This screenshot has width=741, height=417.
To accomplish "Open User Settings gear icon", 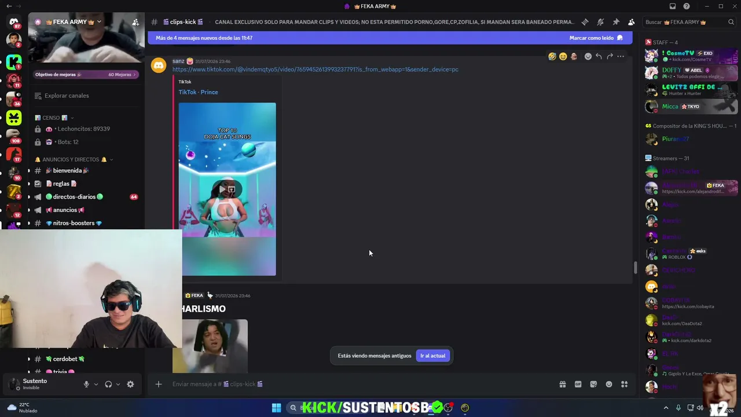I will 130,384.
